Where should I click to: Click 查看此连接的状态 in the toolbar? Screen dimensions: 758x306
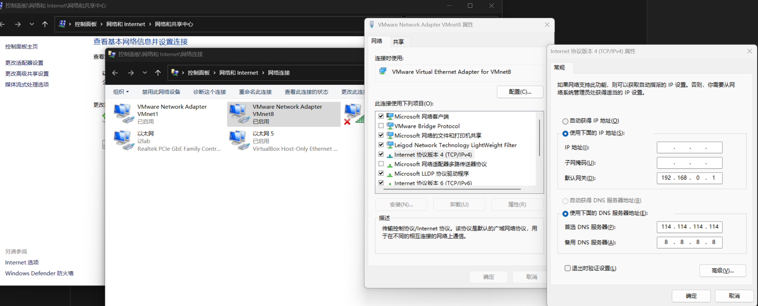(x=306, y=92)
